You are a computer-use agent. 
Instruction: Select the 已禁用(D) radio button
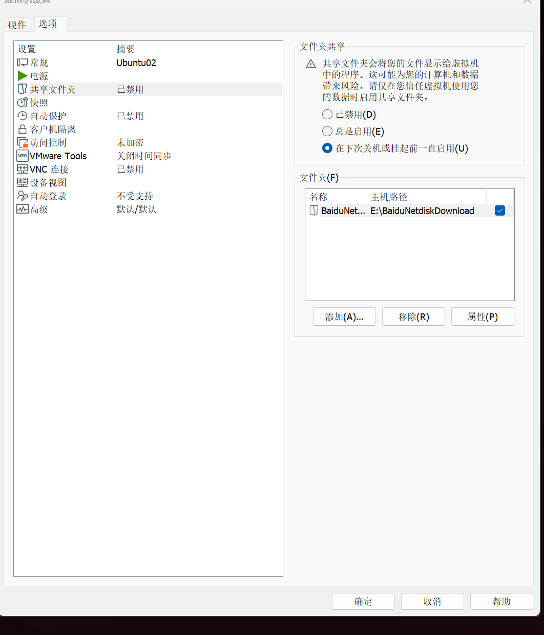(327, 114)
